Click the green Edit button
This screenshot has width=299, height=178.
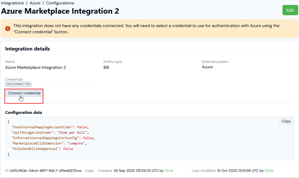290,10
